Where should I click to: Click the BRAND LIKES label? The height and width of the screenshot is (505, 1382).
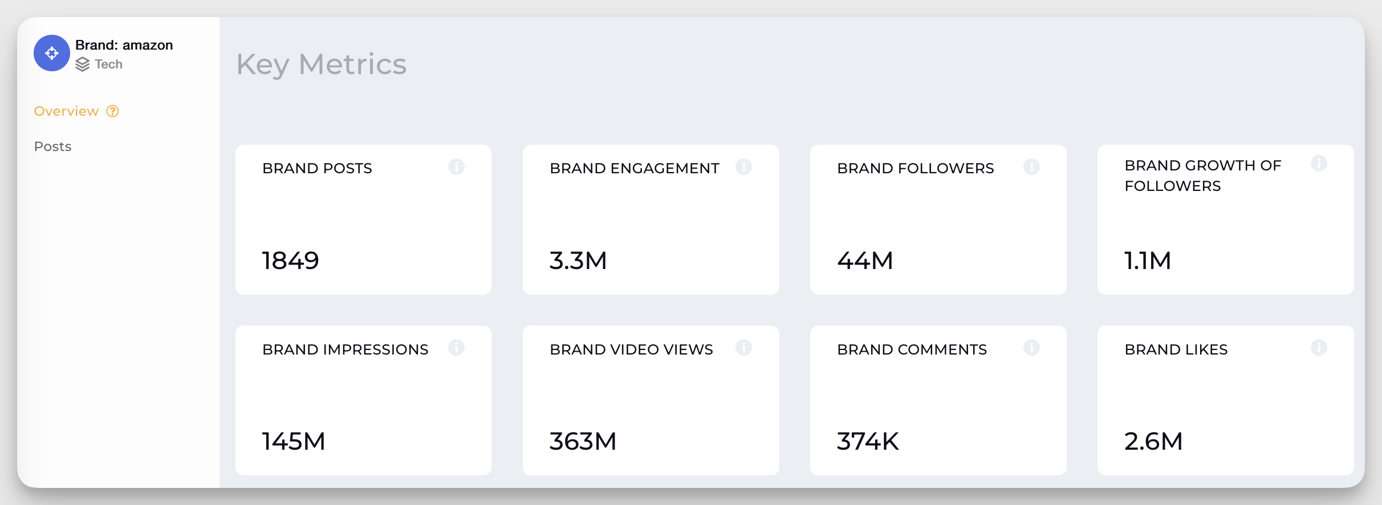(x=1176, y=349)
